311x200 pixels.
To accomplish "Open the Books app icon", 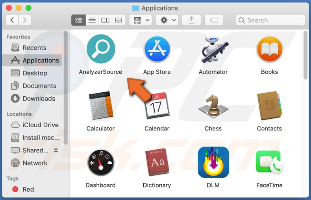I will click(x=270, y=49).
